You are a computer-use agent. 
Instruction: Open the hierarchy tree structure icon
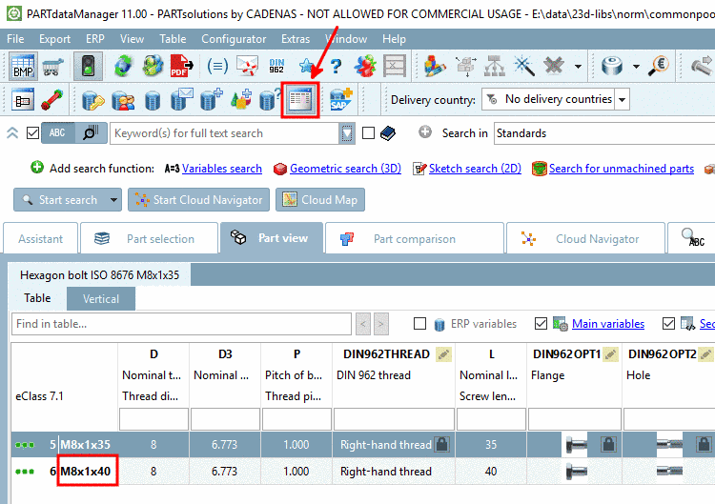tap(495, 67)
